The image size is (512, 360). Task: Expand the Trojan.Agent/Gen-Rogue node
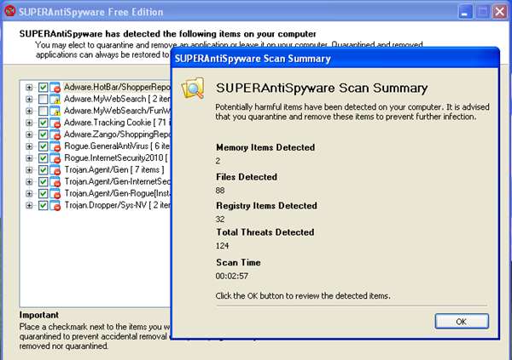click(x=29, y=193)
